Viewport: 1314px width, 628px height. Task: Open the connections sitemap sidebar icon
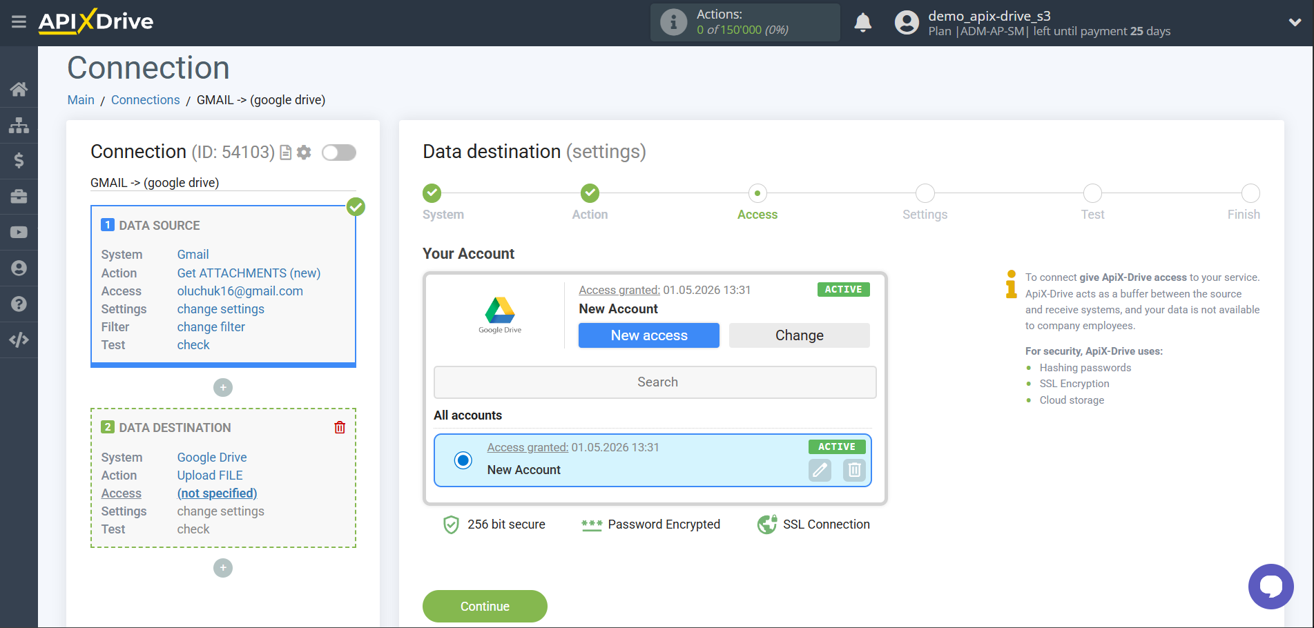pos(19,125)
